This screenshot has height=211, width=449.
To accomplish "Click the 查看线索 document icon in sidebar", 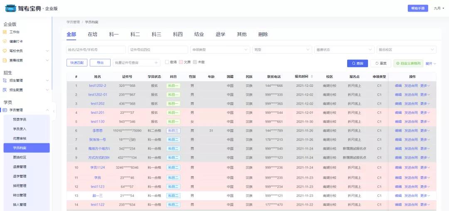I will (5, 60).
